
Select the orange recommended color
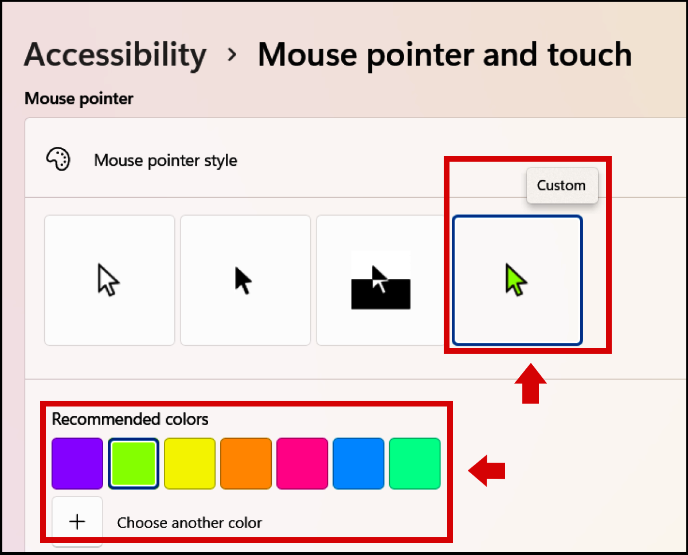tap(245, 463)
